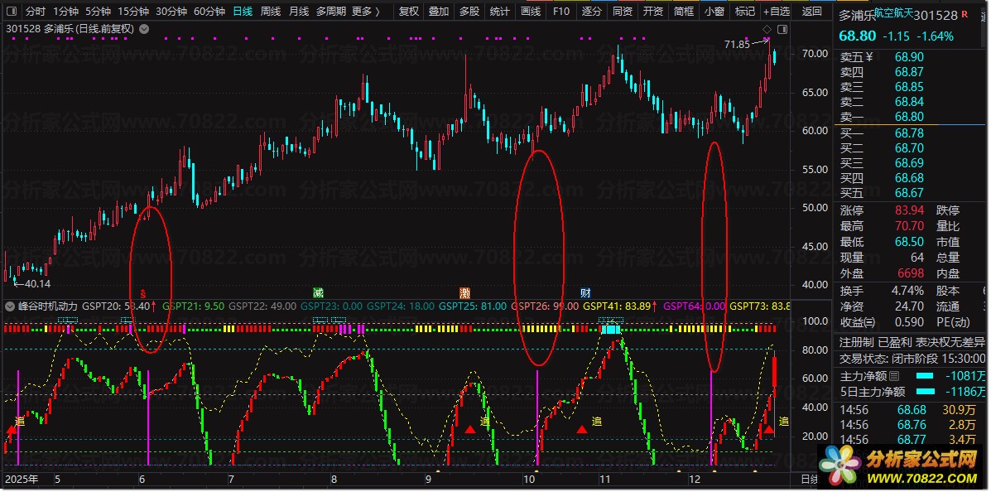
Task: Expand the stock title dropdown arrow
Action: 145,29
